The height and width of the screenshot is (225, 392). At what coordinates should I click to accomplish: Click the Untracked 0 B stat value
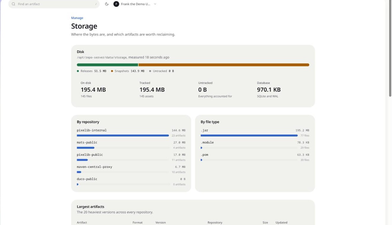pos(203,90)
